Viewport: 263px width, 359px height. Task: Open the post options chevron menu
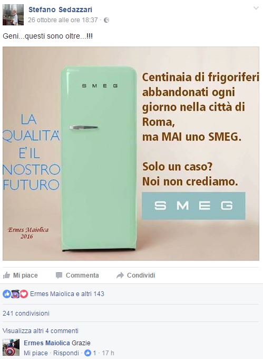click(256, 8)
